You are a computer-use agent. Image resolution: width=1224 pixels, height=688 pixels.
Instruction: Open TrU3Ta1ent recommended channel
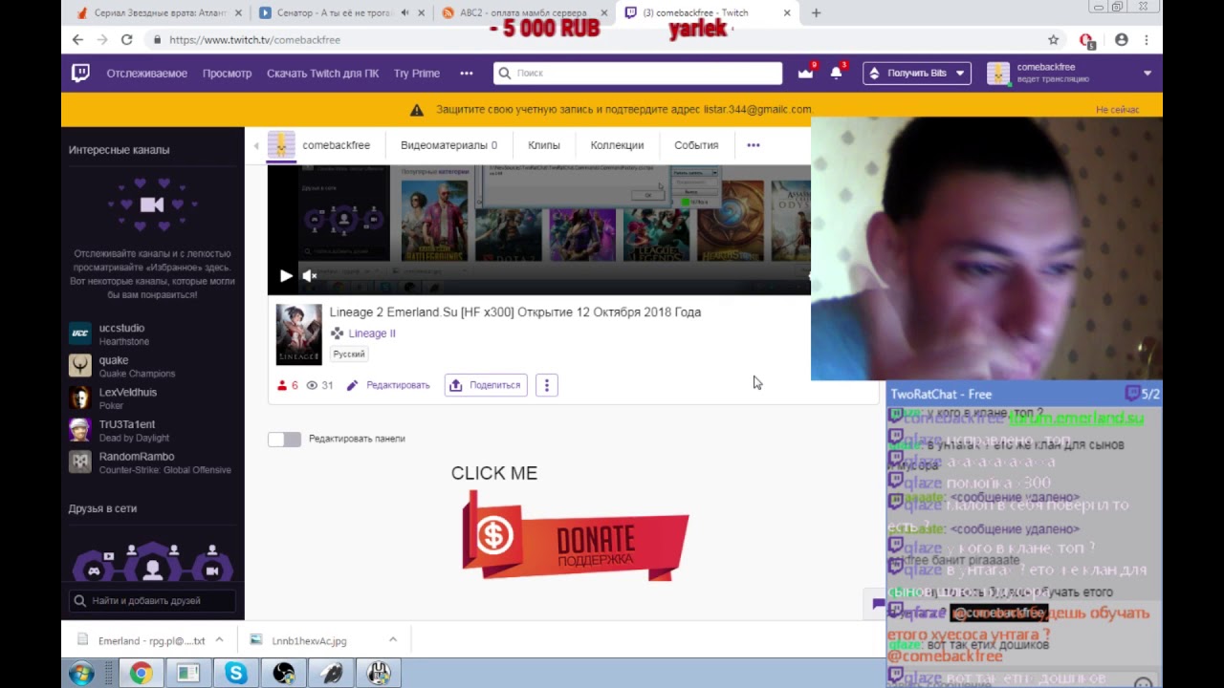click(x=151, y=430)
